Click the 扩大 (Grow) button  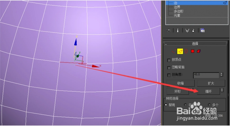point(211,83)
